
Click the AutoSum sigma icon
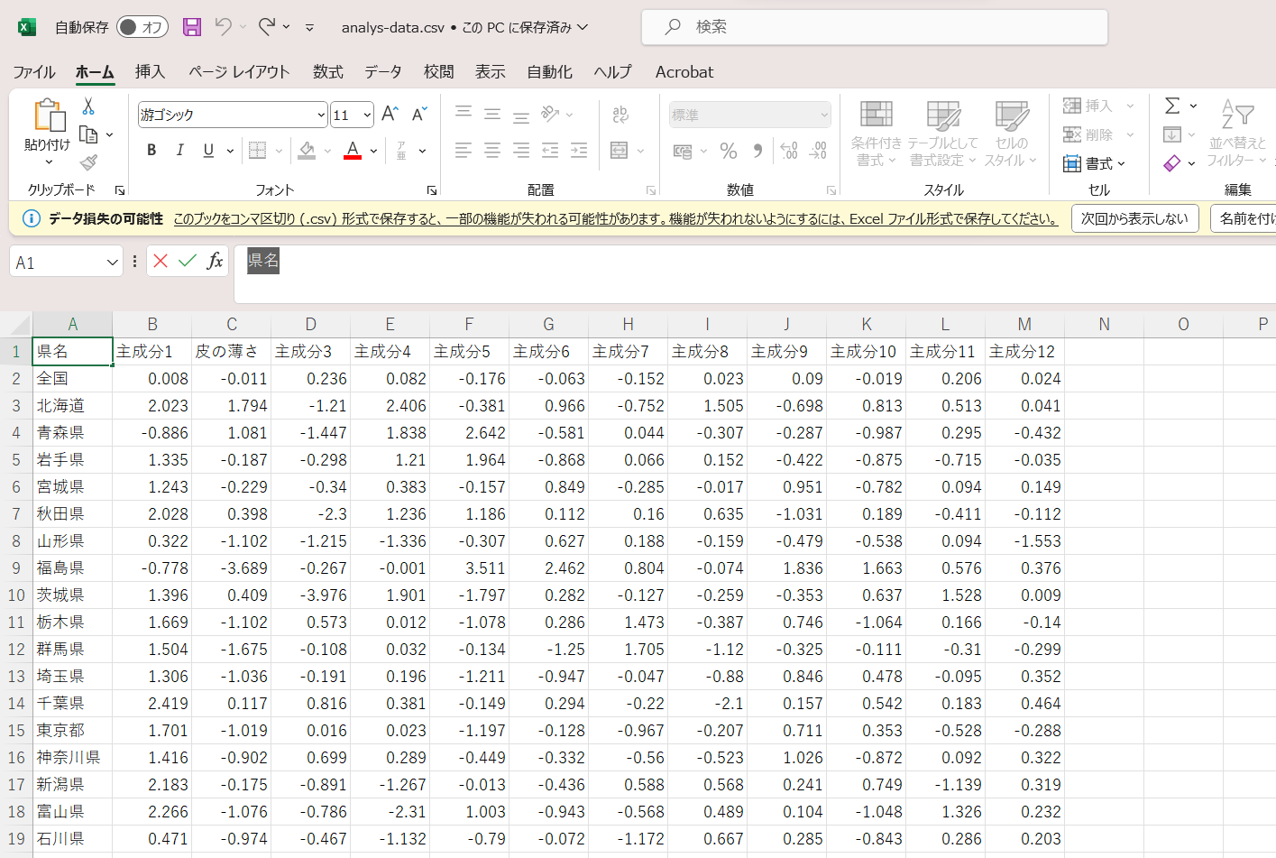tap(1172, 106)
